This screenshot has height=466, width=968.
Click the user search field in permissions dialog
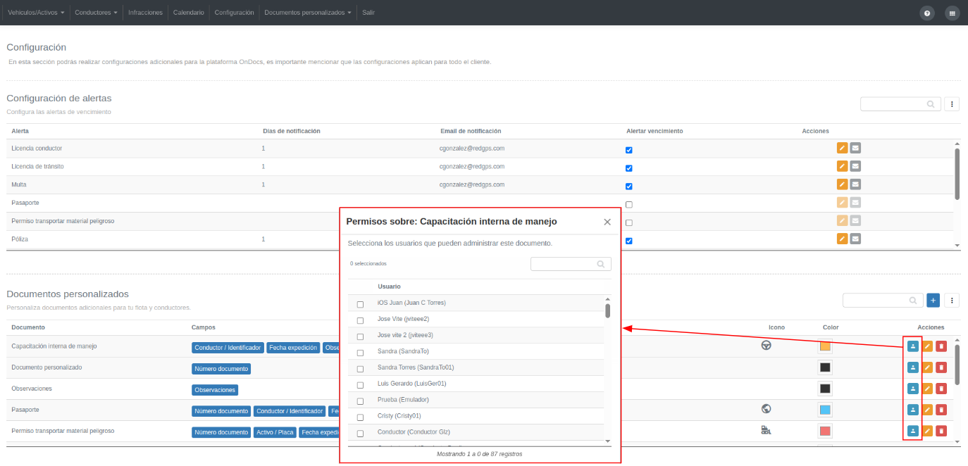pos(571,264)
